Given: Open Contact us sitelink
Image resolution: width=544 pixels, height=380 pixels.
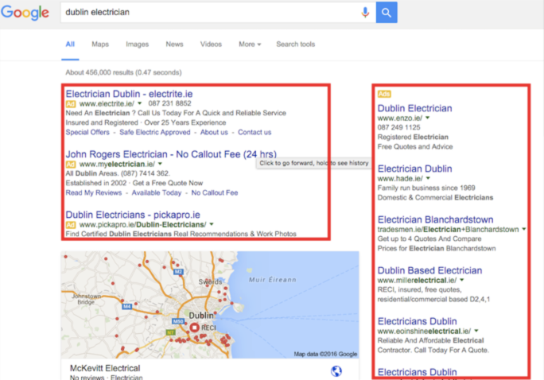Looking at the screenshot, I should pyautogui.click(x=255, y=132).
